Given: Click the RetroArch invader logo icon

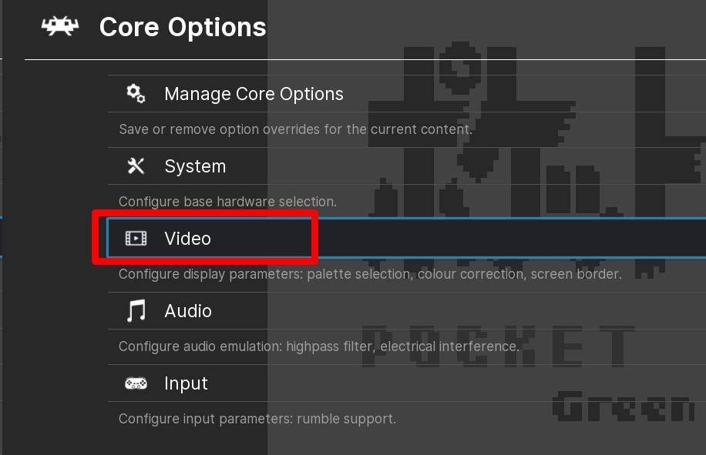Looking at the screenshot, I should (60, 26).
